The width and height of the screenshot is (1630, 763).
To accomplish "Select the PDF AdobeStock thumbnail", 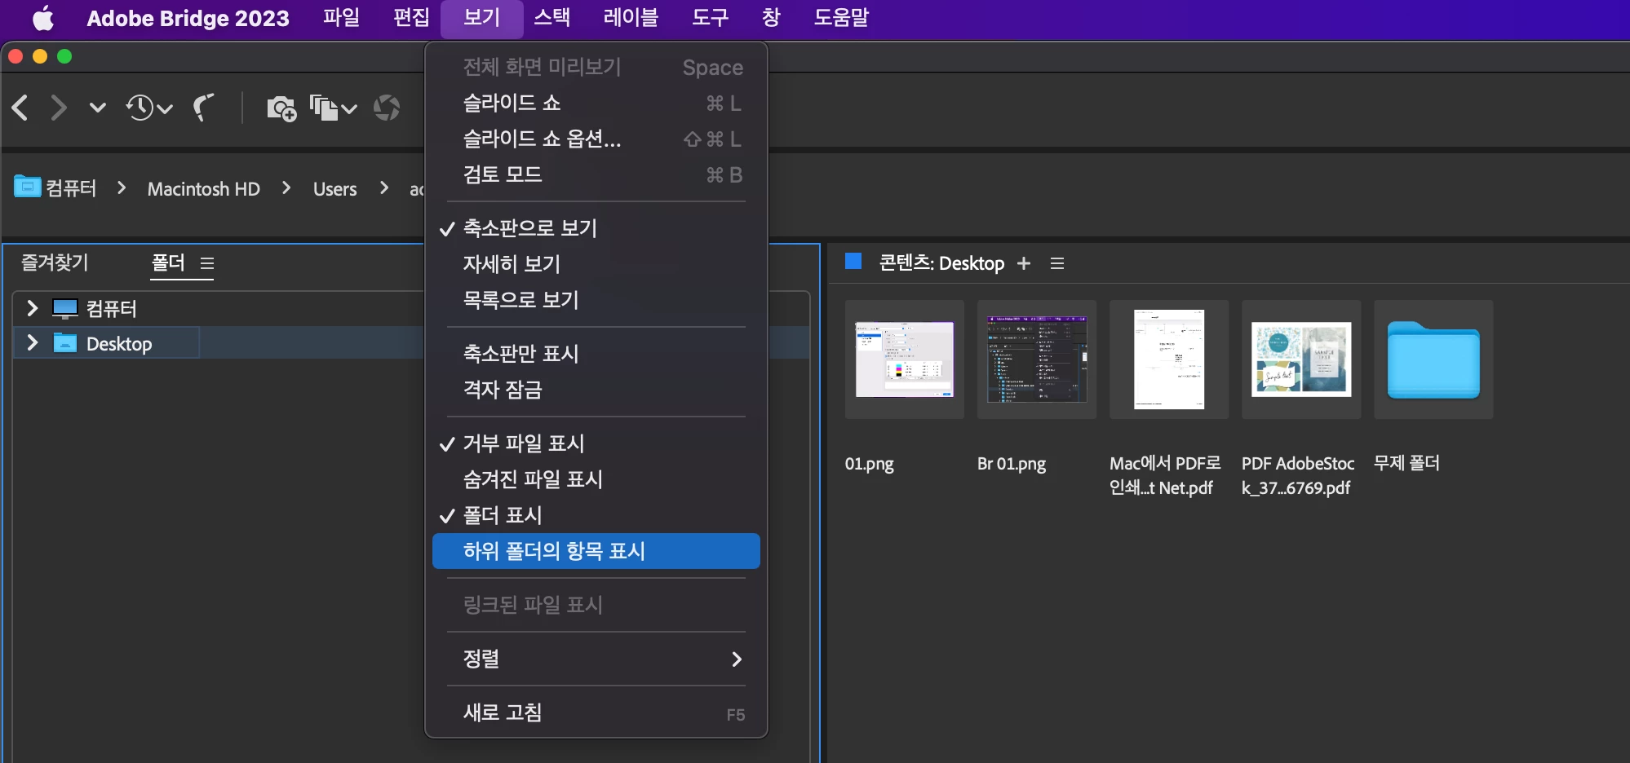I will tap(1301, 359).
